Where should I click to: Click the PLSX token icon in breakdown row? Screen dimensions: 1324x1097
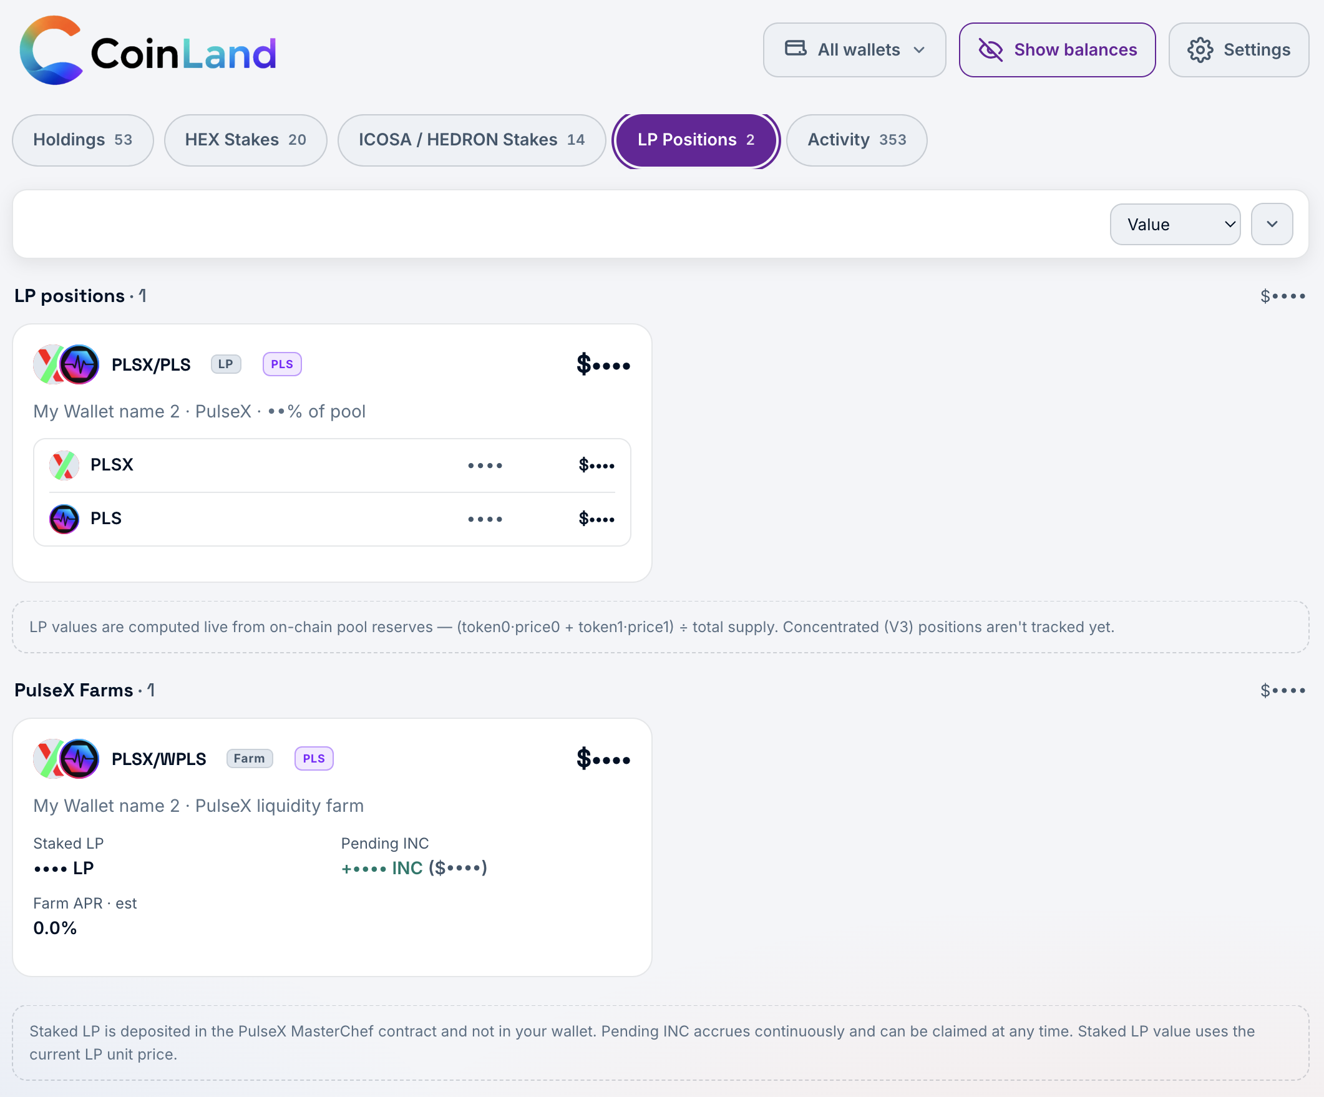(x=64, y=466)
